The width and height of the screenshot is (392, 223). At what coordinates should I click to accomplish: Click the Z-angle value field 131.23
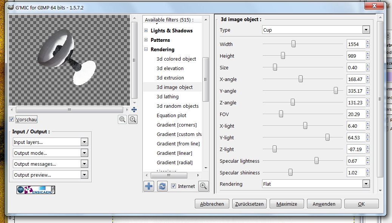tap(356, 102)
